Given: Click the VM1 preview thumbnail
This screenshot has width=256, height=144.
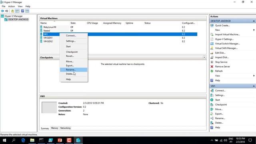Looking at the screenshot, I should coord(49,108).
